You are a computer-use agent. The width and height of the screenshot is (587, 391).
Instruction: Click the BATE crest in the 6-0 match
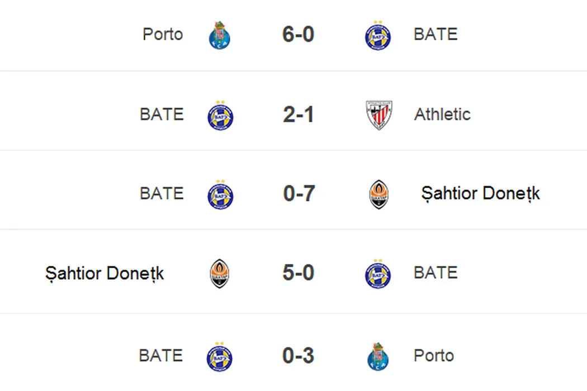click(378, 35)
